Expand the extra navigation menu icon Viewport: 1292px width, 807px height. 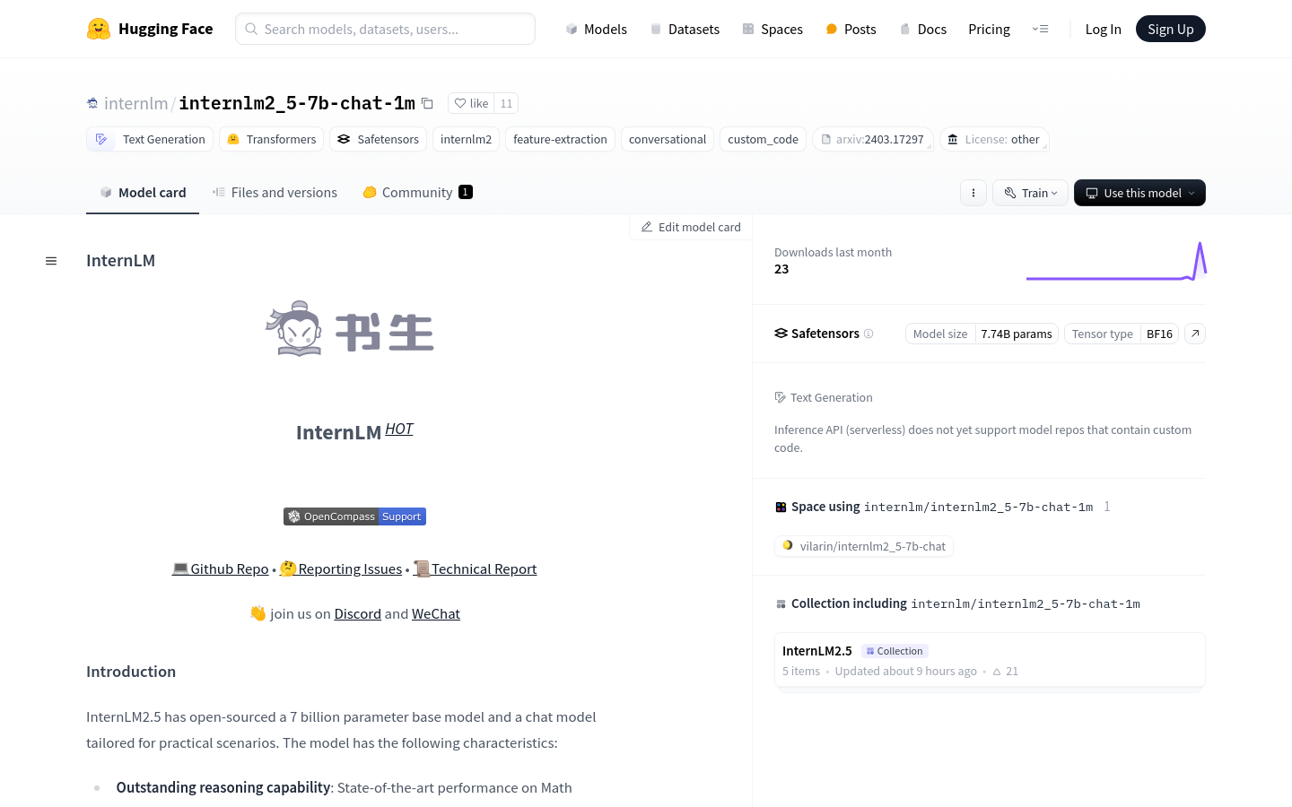1041,29
